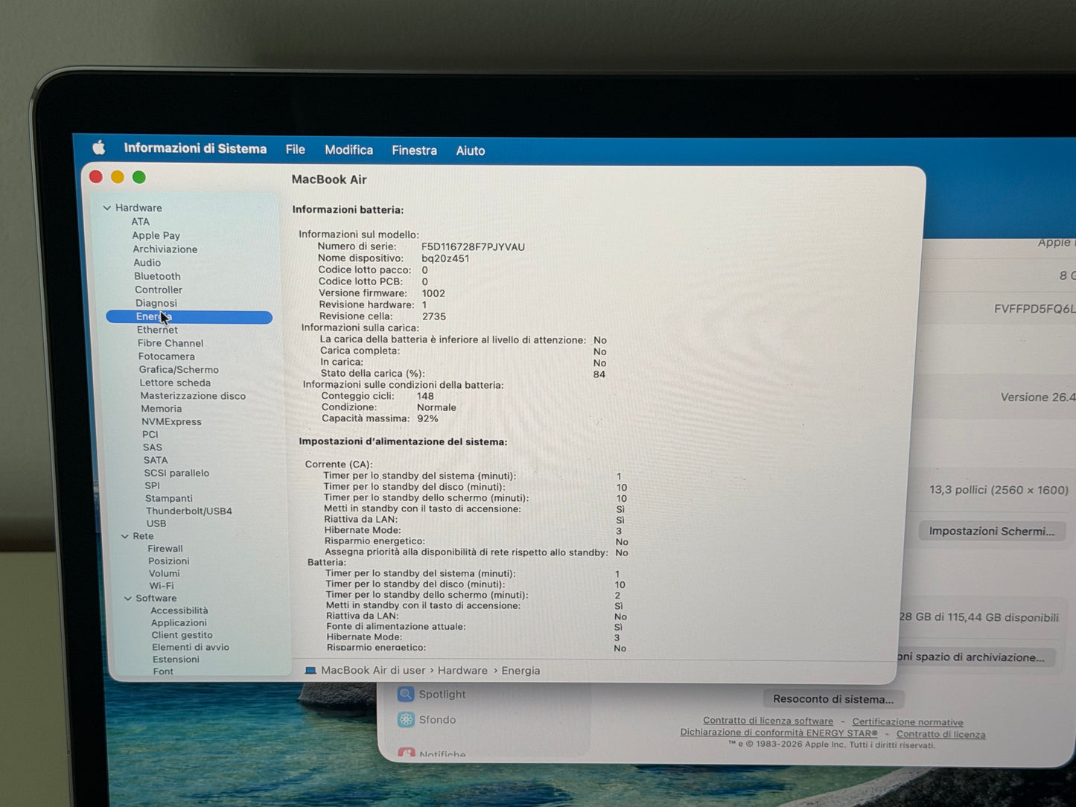Open the File menu
This screenshot has width=1076, height=807.
tap(295, 150)
